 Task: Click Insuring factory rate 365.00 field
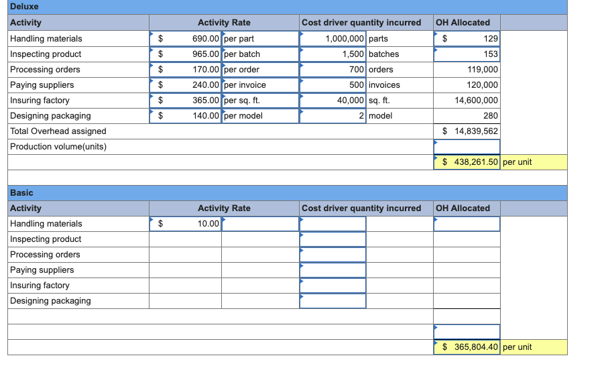pyautogui.click(x=185, y=101)
